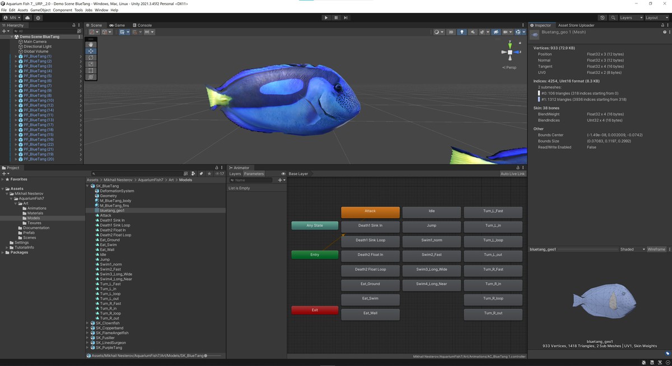Click the Play button
Image resolution: width=672 pixels, height=366 pixels.
pos(326,18)
